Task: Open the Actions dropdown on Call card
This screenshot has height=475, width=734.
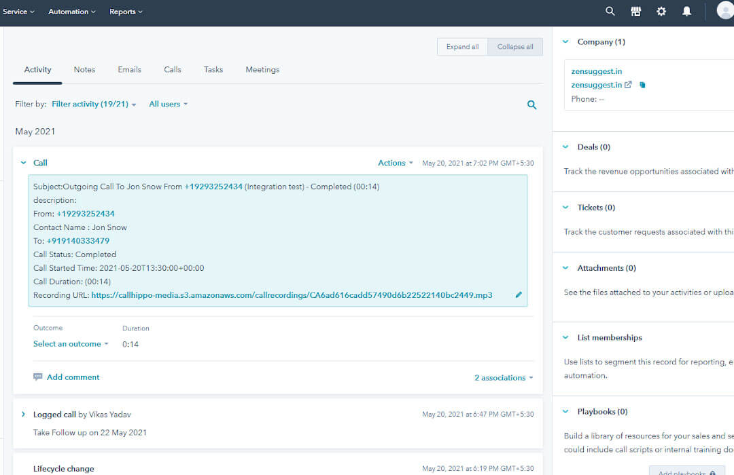Action: click(x=395, y=163)
